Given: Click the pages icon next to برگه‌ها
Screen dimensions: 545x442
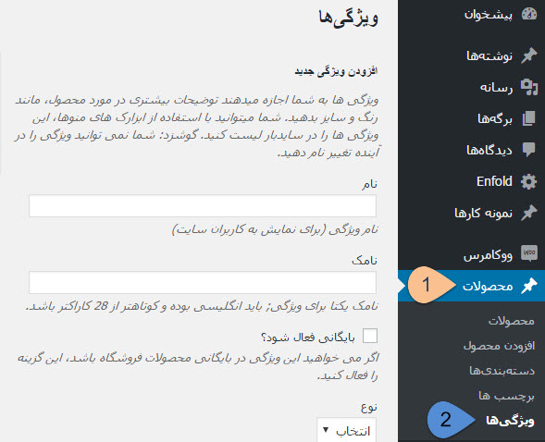Looking at the screenshot, I should click(528, 118).
